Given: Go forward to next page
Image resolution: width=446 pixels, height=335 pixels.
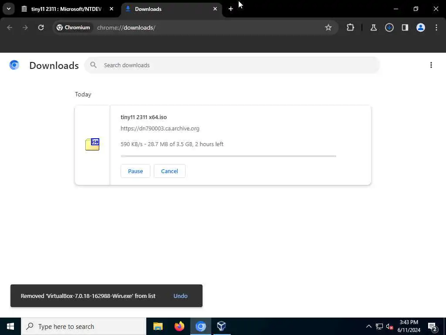Looking at the screenshot, I should [25, 27].
